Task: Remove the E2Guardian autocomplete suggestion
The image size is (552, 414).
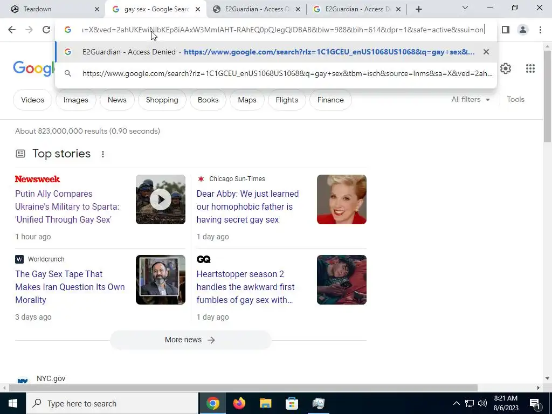Action: click(x=486, y=52)
